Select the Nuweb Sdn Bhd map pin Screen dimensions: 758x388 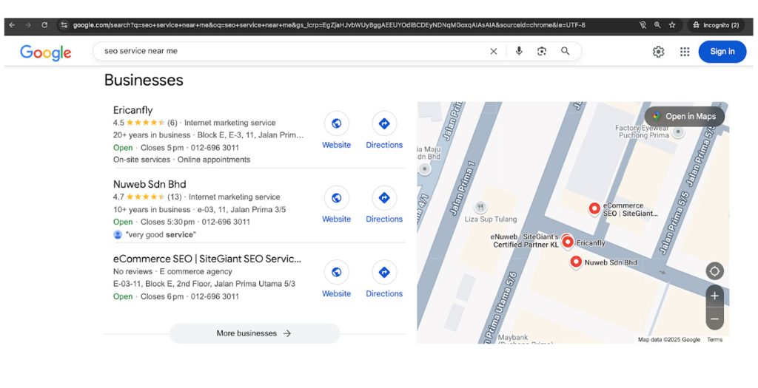(x=576, y=262)
